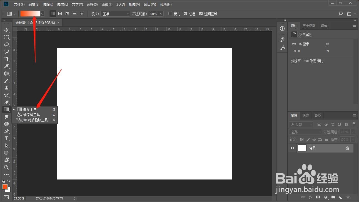Image resolution: width=359 pixels, height=202 pixels.
Task: Add layer mask icon
Action: 318,197
